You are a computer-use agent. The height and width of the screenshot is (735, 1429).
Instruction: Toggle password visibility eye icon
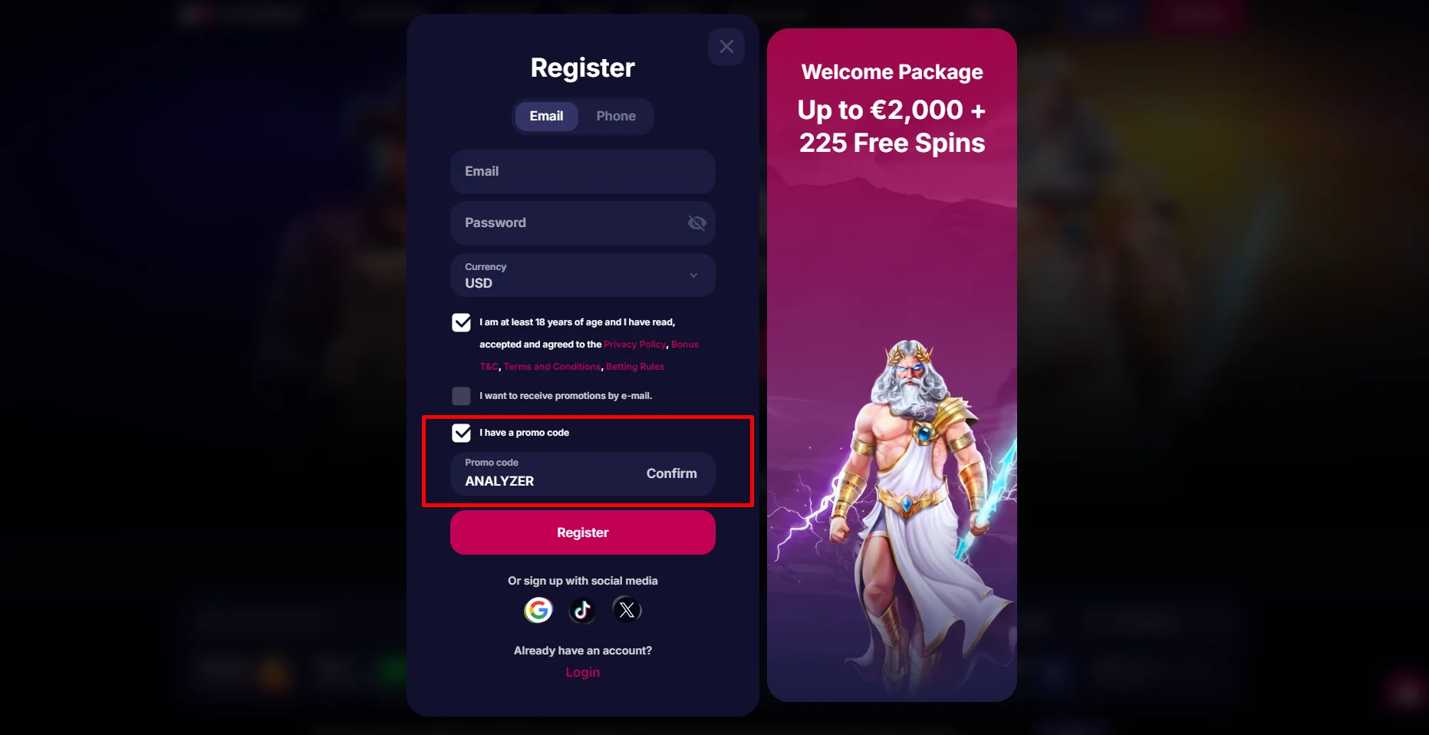(696, 222)
